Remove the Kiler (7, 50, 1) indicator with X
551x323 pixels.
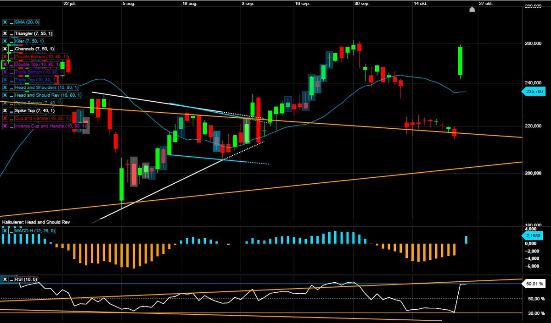point(5,41)
